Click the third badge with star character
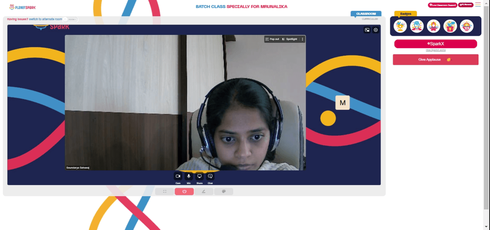The image size is (490, 230). coord(434,26)
